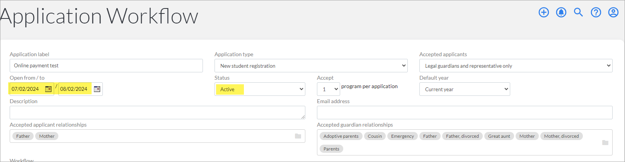Image resolution: width=625 pixels, height=162 pixels.
Task: Select the Mother, divorced relationship tag
Action: point(562,136)
